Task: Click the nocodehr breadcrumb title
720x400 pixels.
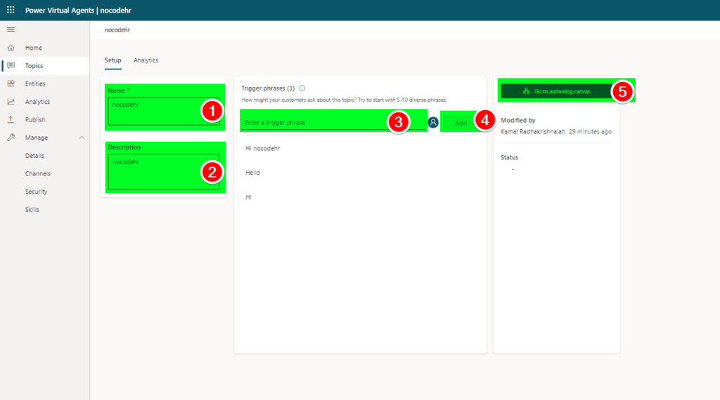Action: (x=117, y=29)
